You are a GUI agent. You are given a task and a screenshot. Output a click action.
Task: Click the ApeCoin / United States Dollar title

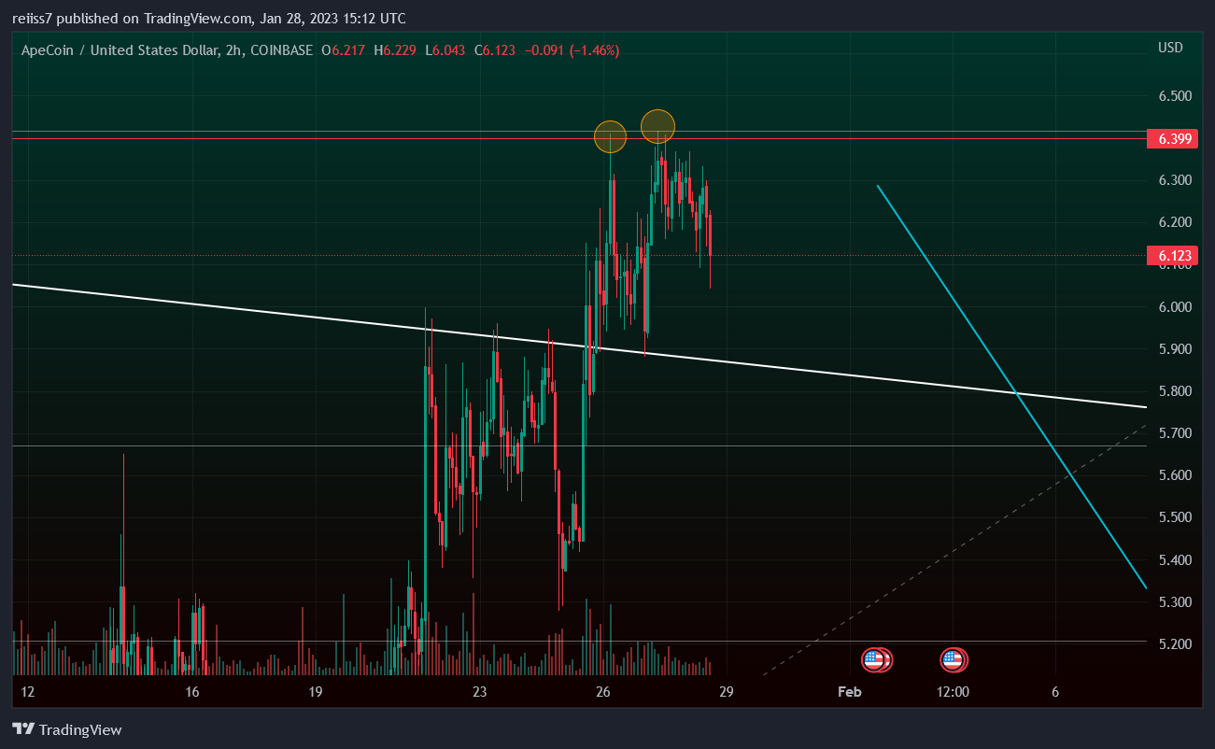pyautogui.click(x=120, y=50)
